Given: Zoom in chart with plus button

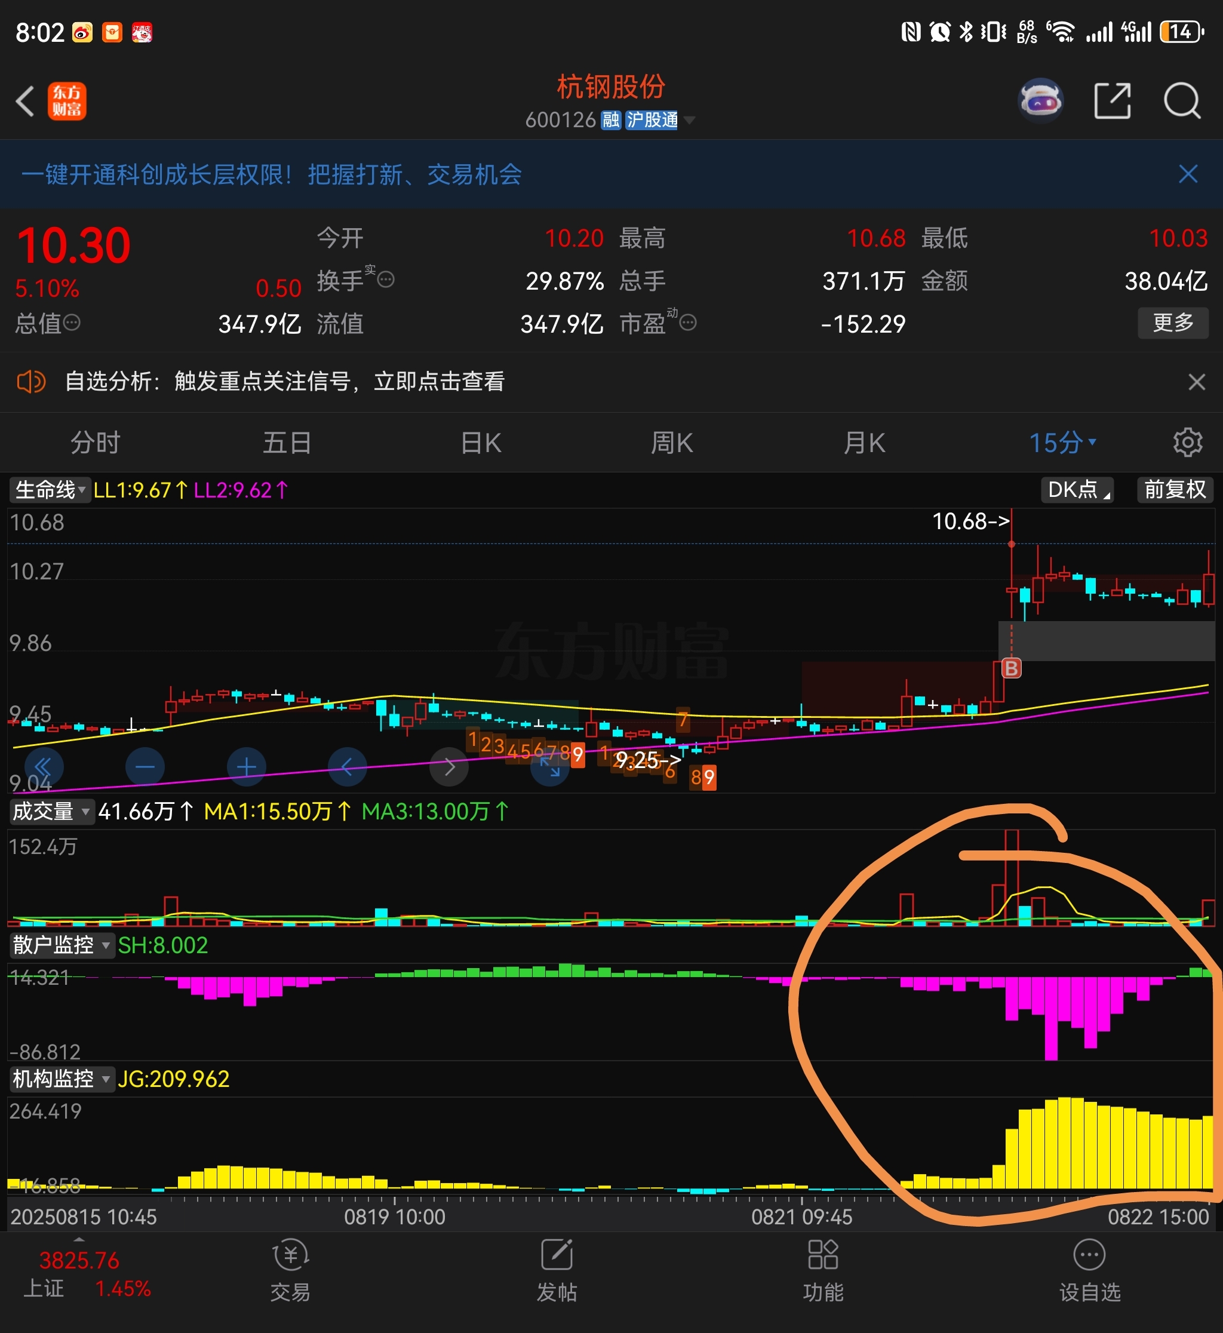Looking at the screenshot, I should [246, 767].
